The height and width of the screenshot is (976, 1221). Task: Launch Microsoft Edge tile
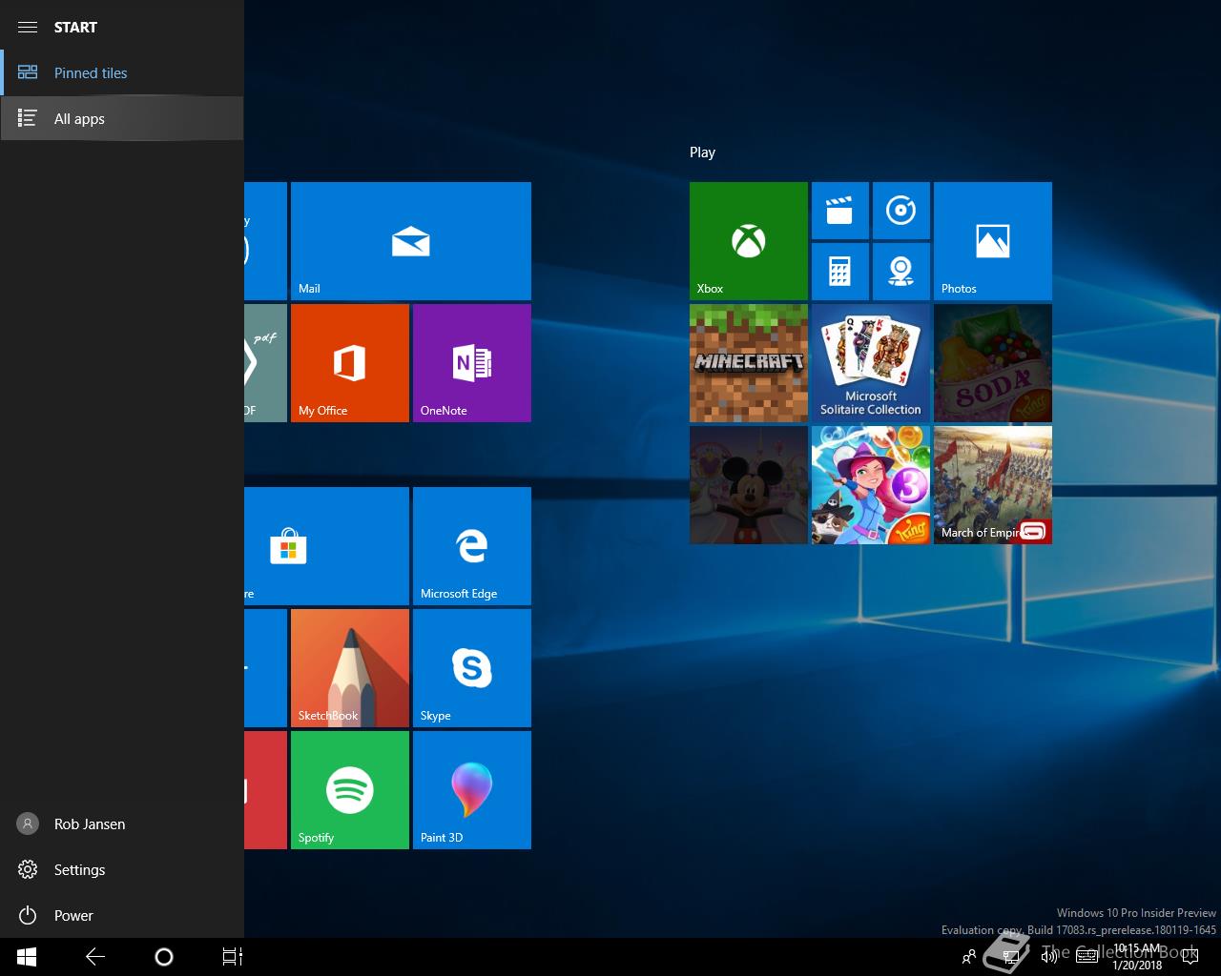472,546
